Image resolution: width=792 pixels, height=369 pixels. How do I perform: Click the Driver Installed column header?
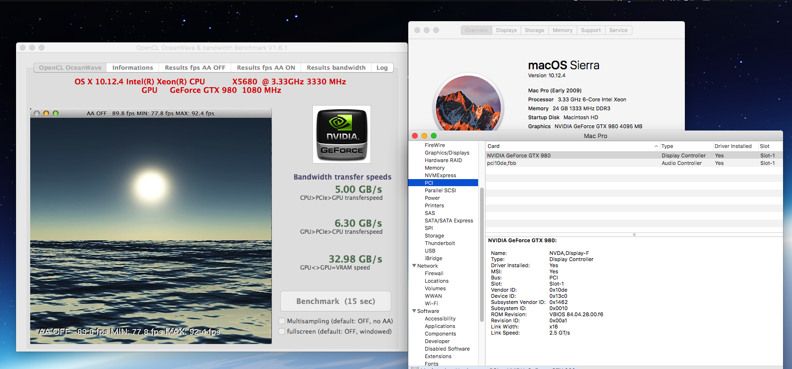click(735, 146)
